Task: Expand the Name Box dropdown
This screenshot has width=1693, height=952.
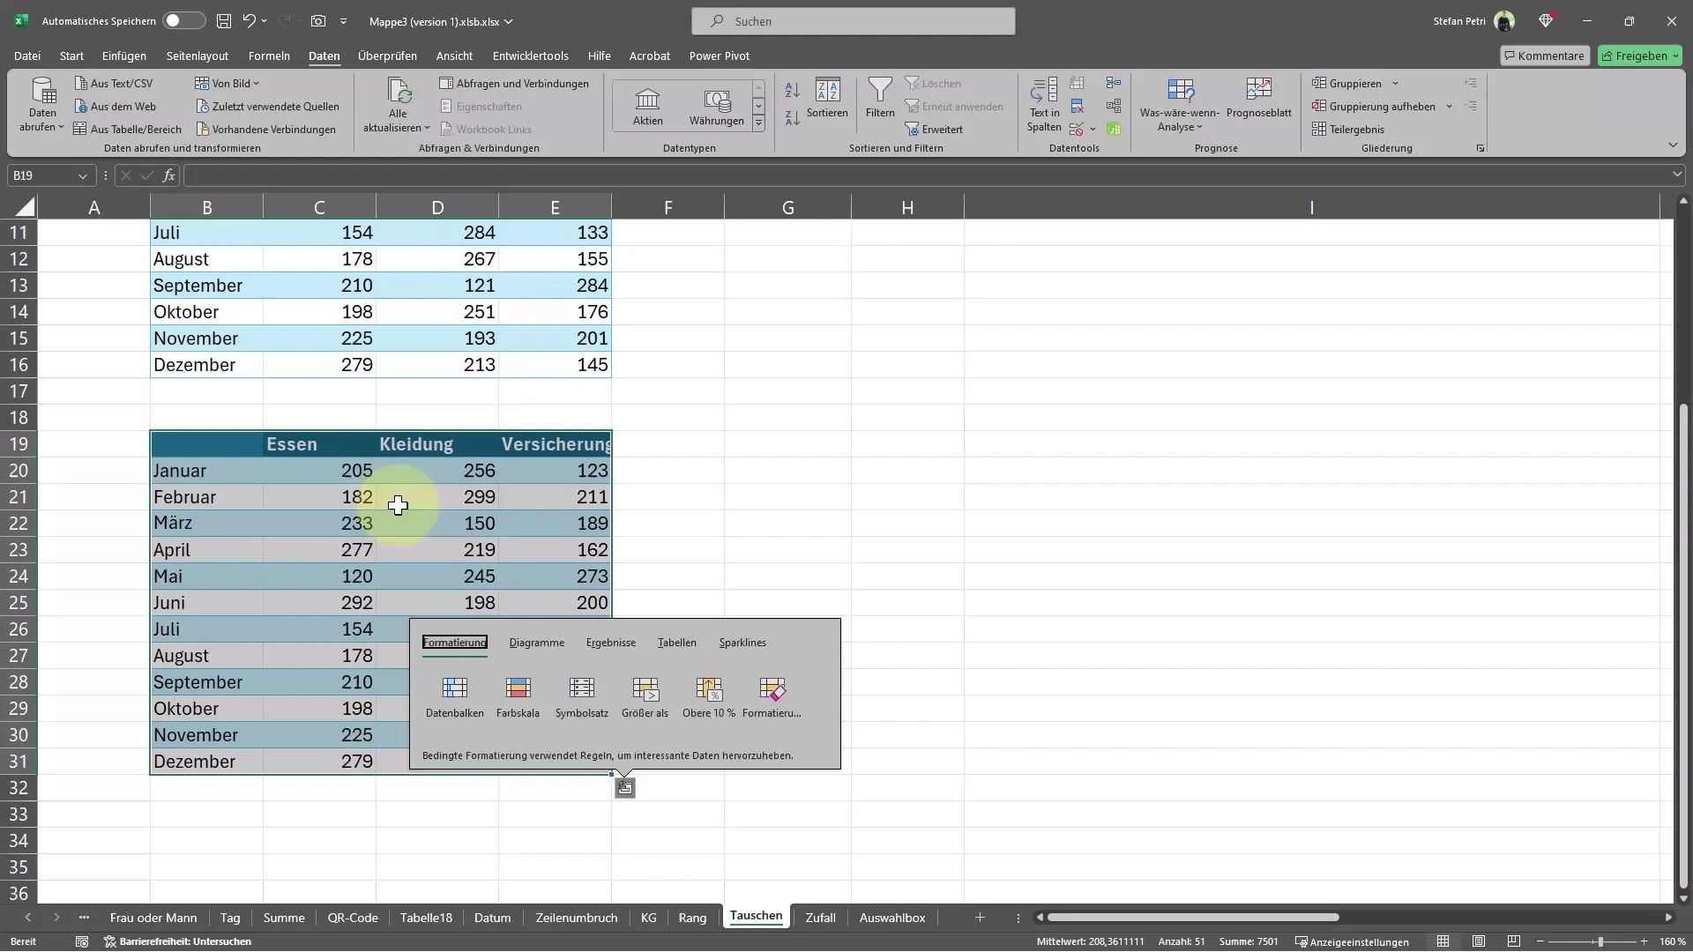Action: point(83,175)
